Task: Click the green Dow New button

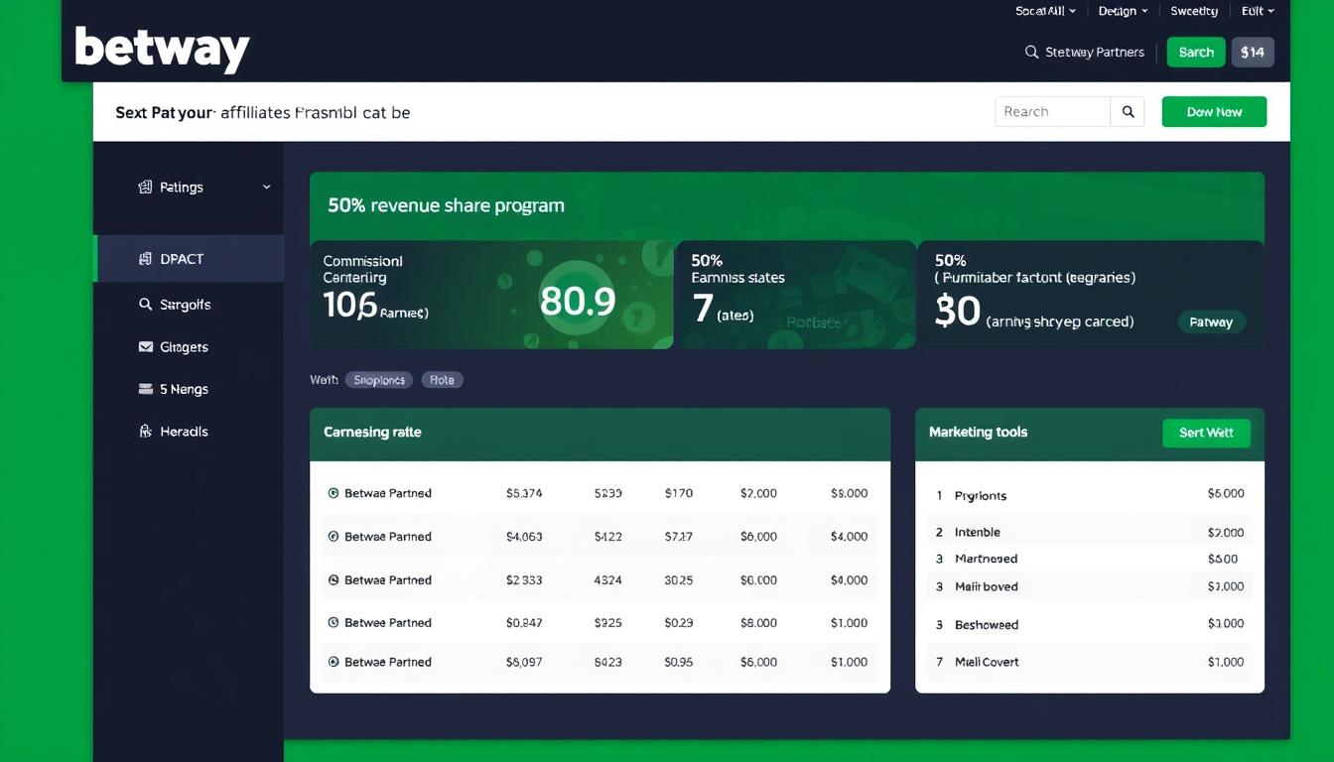Action: click(x=1214, y=112)
